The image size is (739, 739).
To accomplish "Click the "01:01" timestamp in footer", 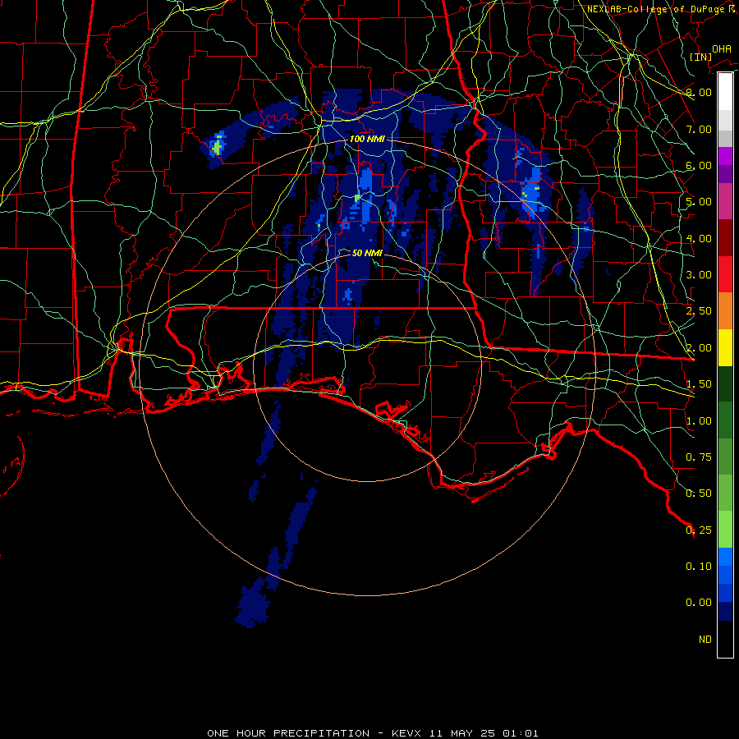I will [521, 733].
